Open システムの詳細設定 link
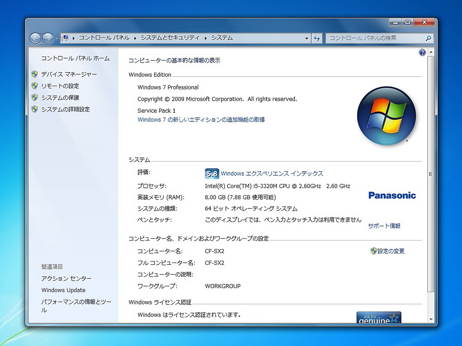The height and width of the screenshot is (346, 462). [65, 109]
